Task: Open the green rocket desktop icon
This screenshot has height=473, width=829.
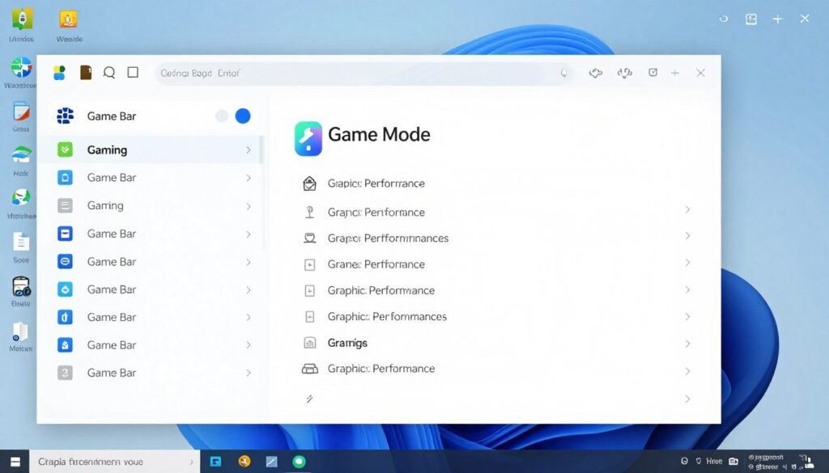Action: (x=22, y=19)
